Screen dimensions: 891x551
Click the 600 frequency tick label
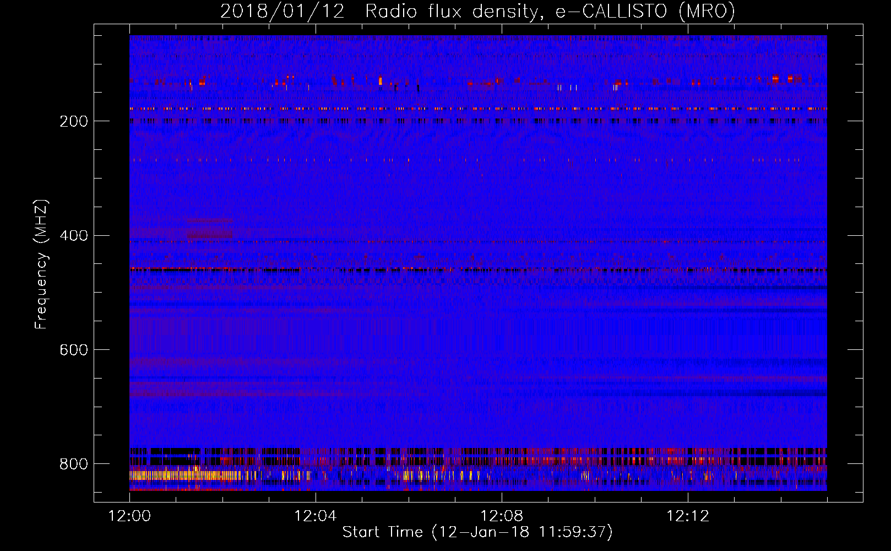(74, 350)
